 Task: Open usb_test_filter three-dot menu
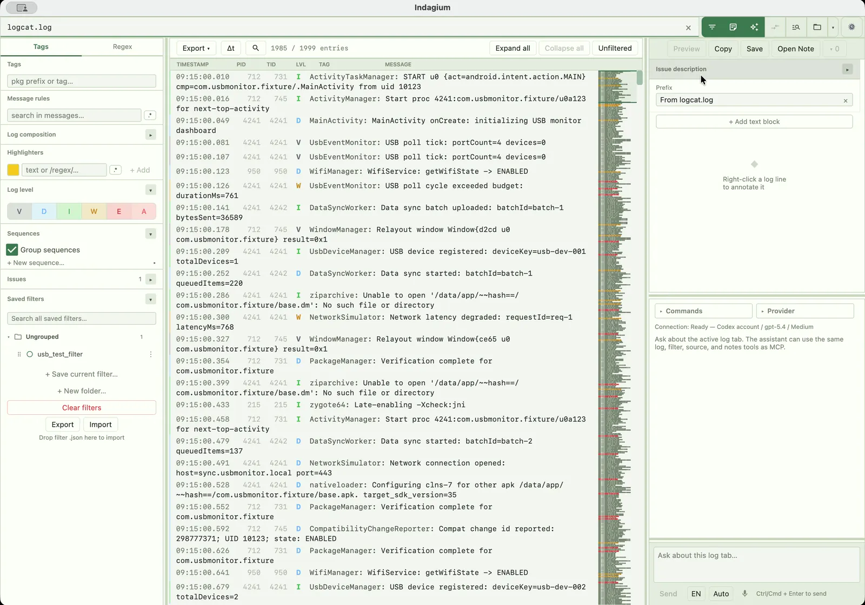pyautogui.click(x=151, y=354)
